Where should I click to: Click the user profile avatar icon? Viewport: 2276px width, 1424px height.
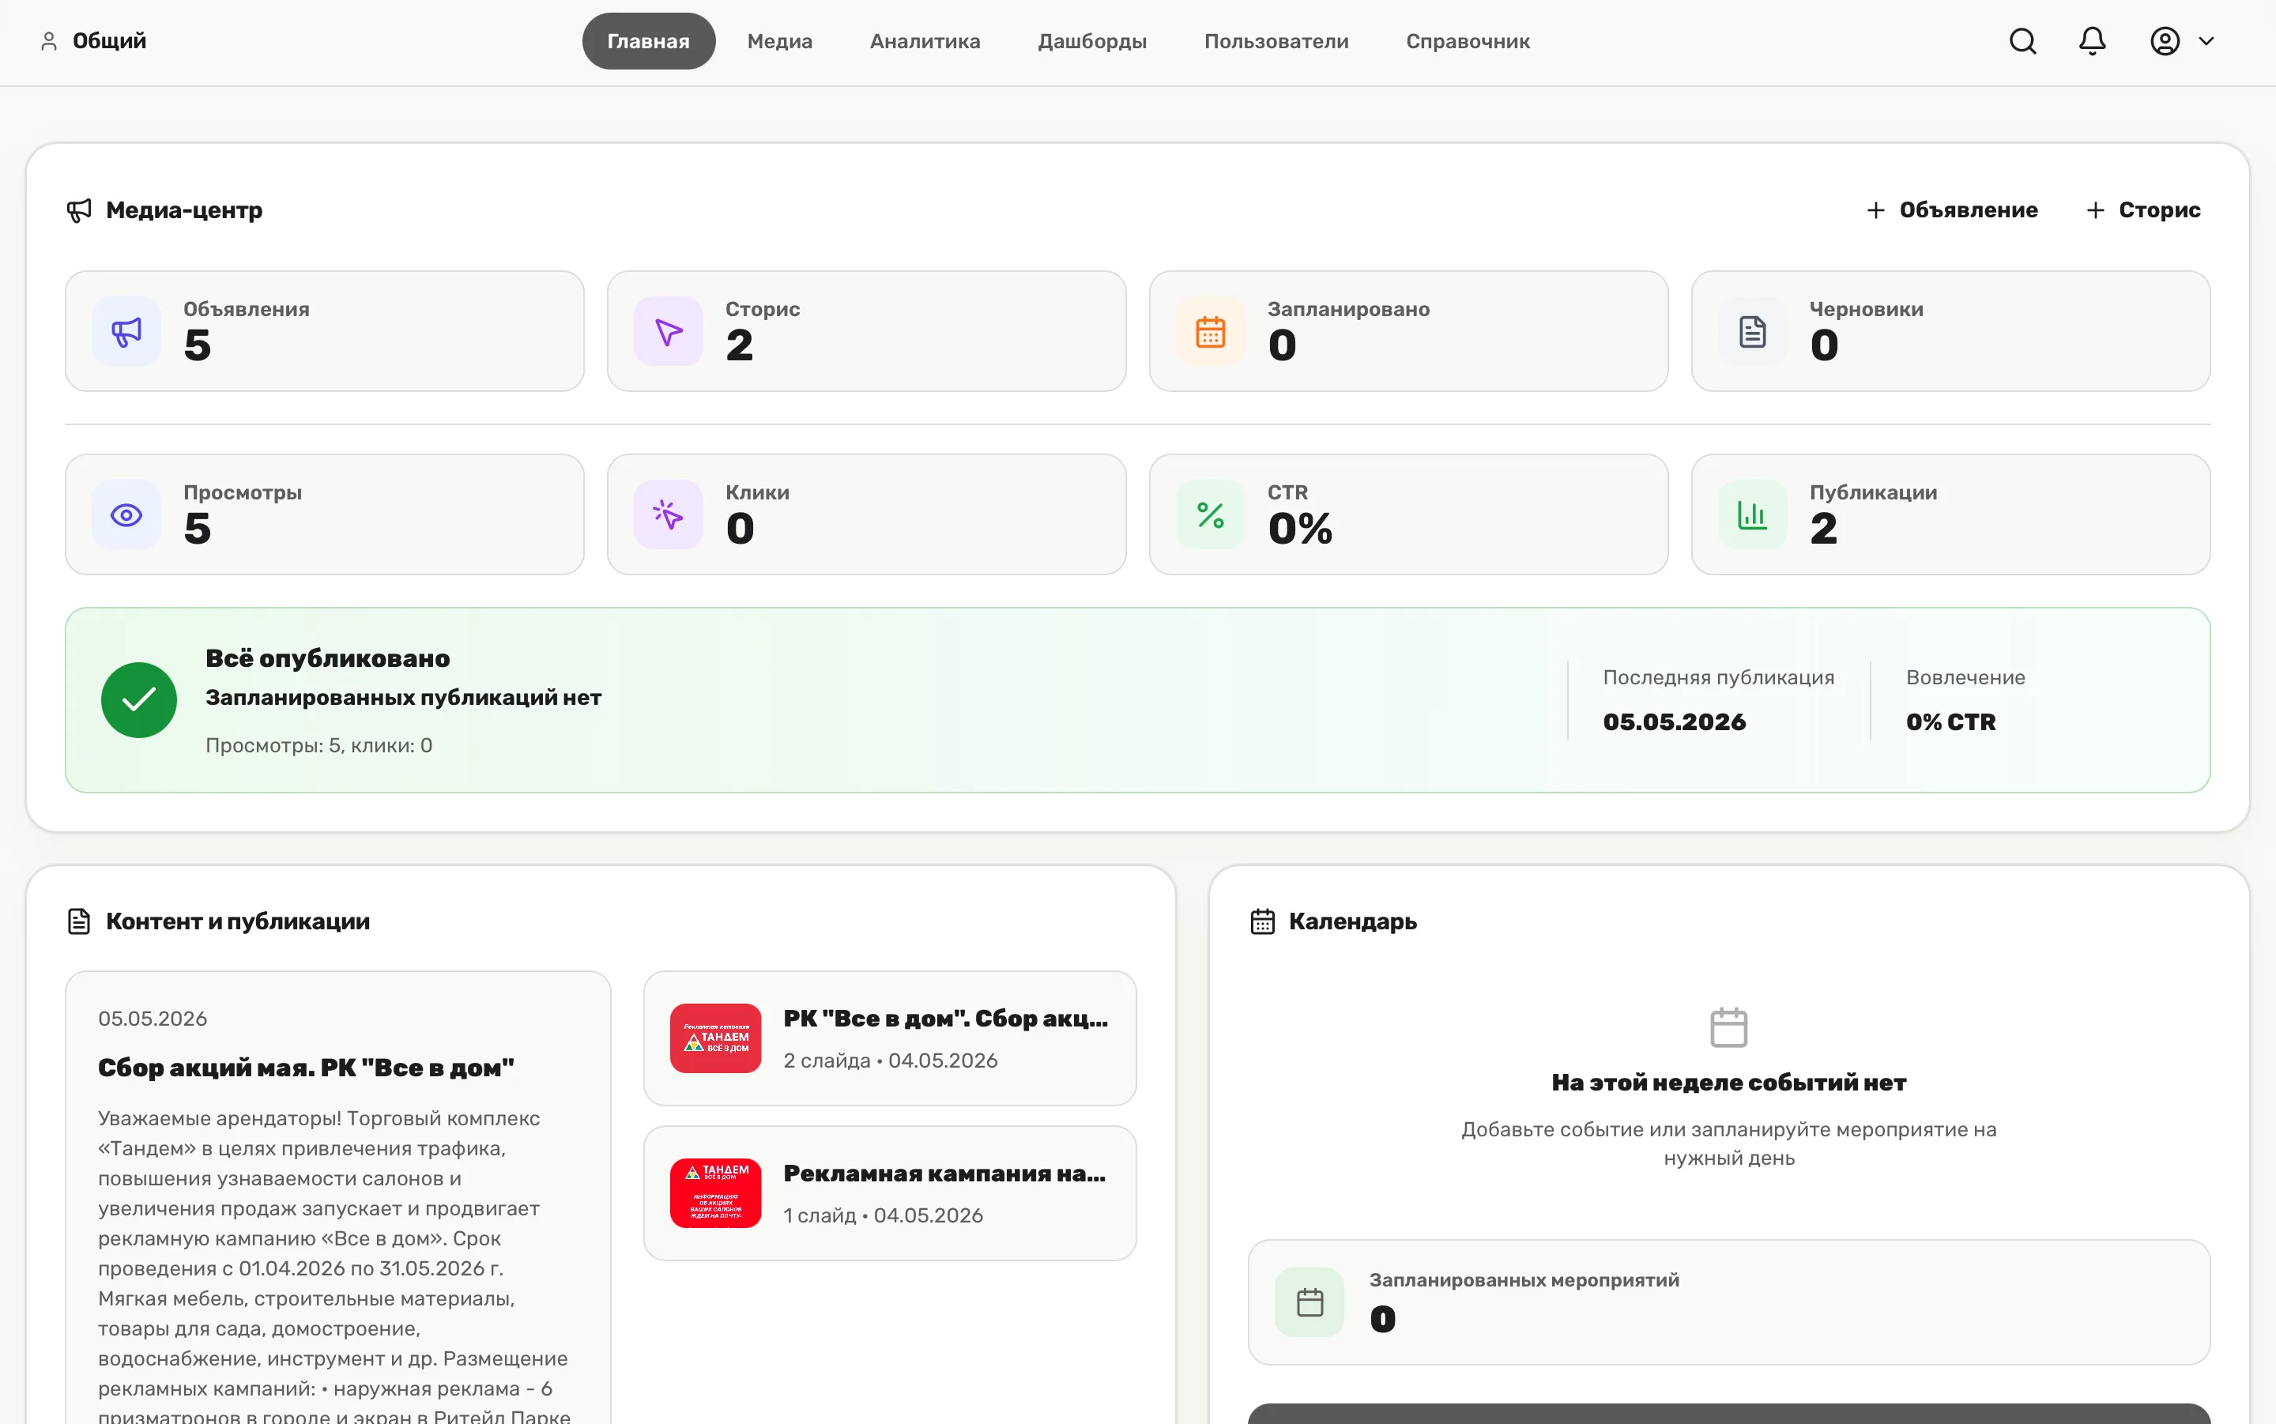(2165, 41)
